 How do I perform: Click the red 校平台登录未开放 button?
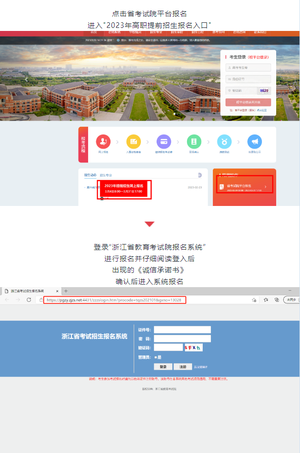click(248, 102)
